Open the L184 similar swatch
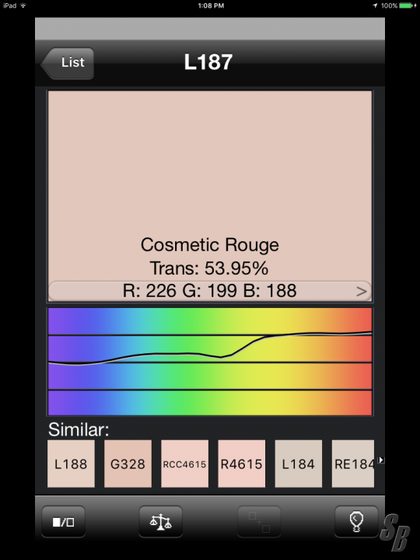420x560 pixels. click(298, 464)
